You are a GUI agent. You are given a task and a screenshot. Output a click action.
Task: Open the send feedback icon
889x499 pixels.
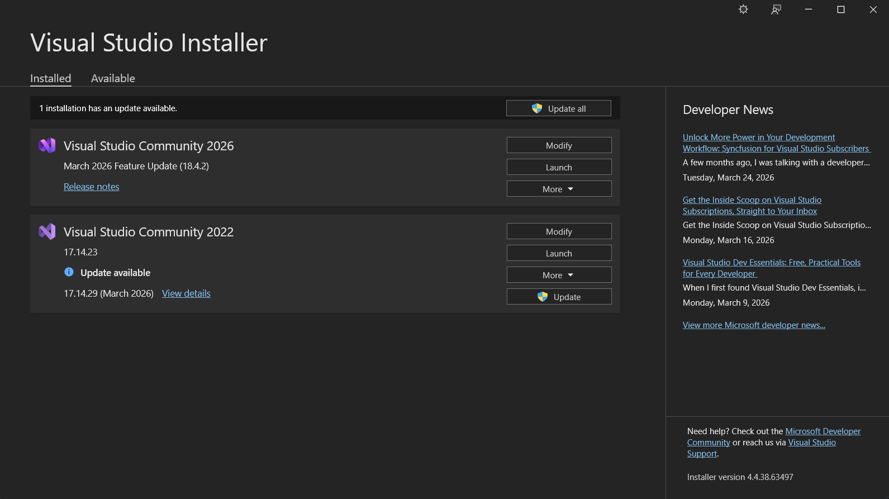[776, 9]
